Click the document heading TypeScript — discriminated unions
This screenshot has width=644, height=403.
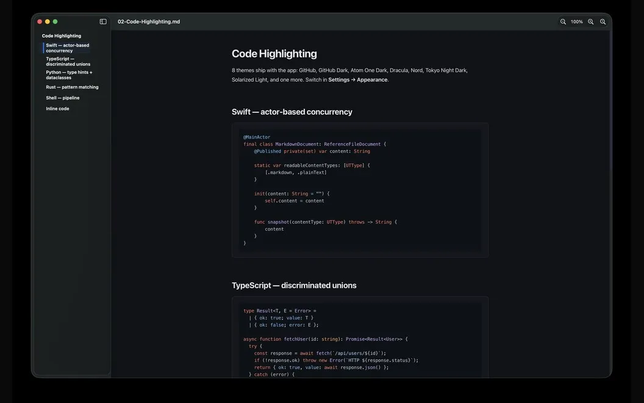point(294,285)
